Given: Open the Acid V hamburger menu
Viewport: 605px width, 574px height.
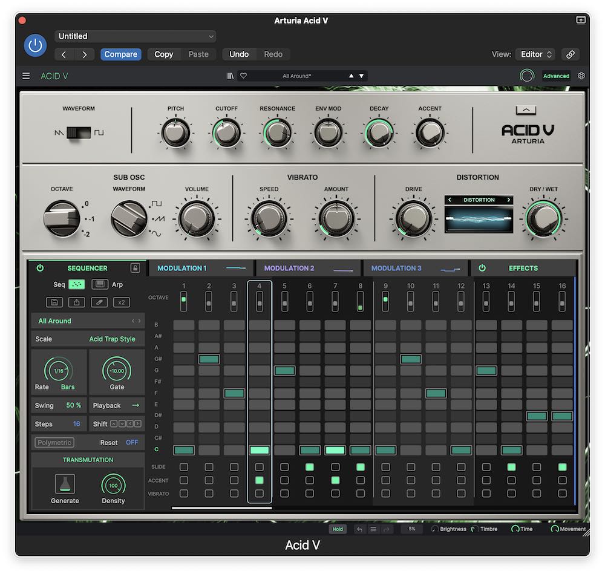Looking at the screenshot, I should (x=26, y=76).
